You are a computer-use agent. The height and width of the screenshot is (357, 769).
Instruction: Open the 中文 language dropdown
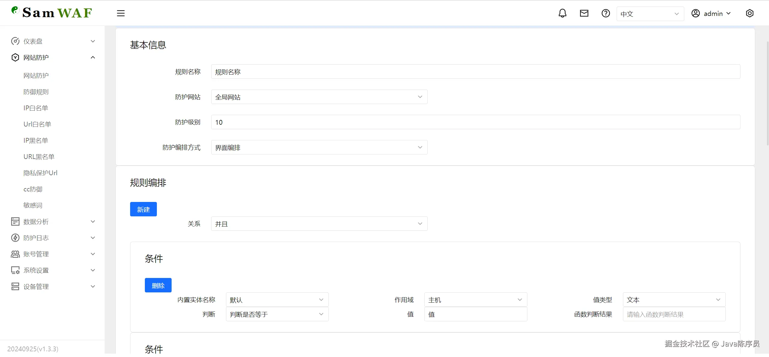coord(650,14)
